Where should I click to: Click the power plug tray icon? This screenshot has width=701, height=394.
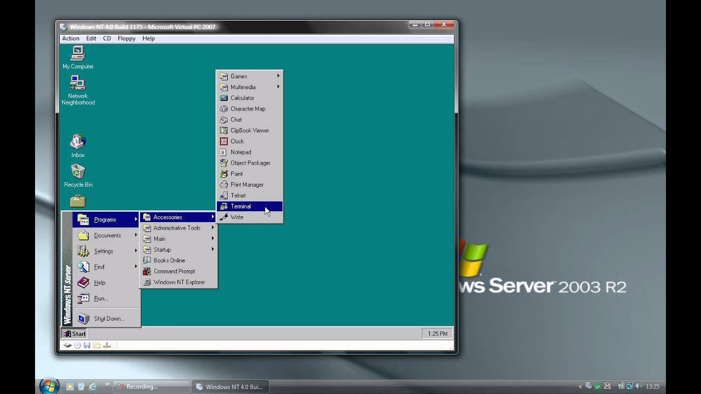pos(621,386)
